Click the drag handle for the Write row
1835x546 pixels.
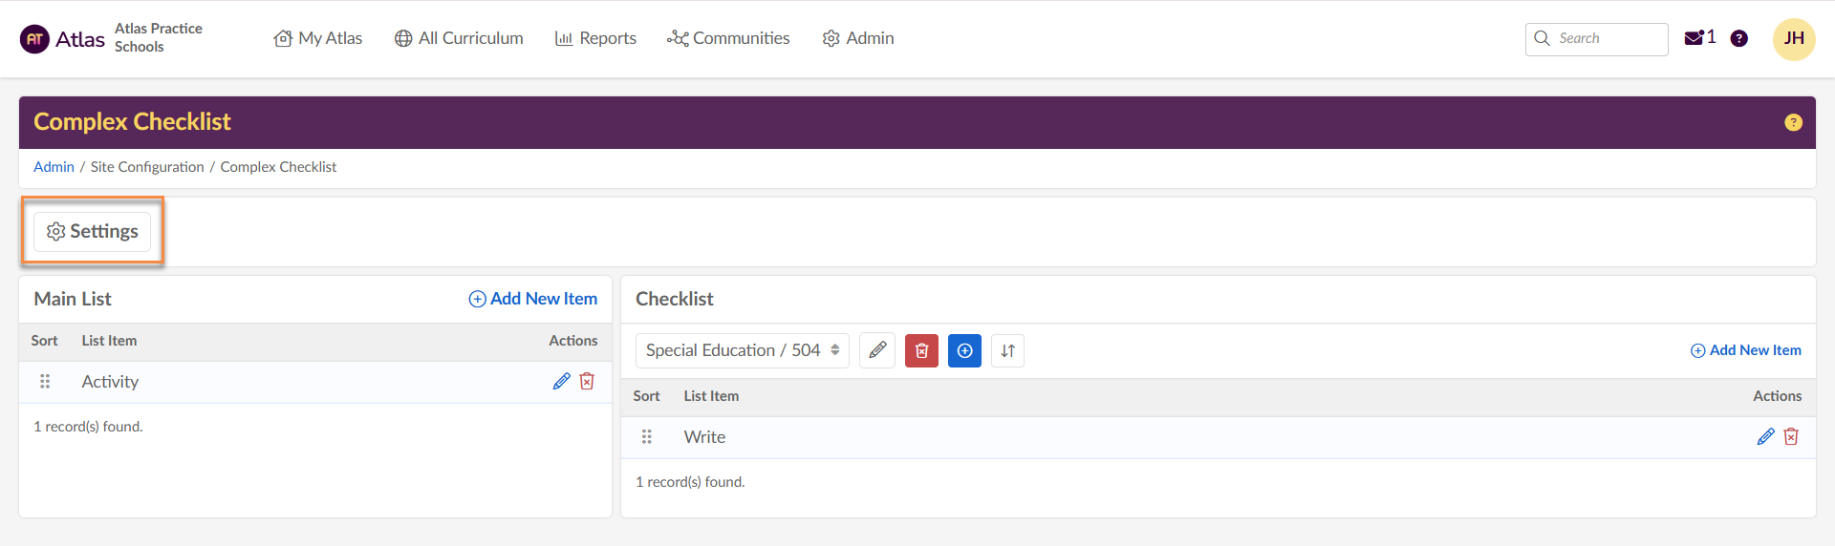647,437
